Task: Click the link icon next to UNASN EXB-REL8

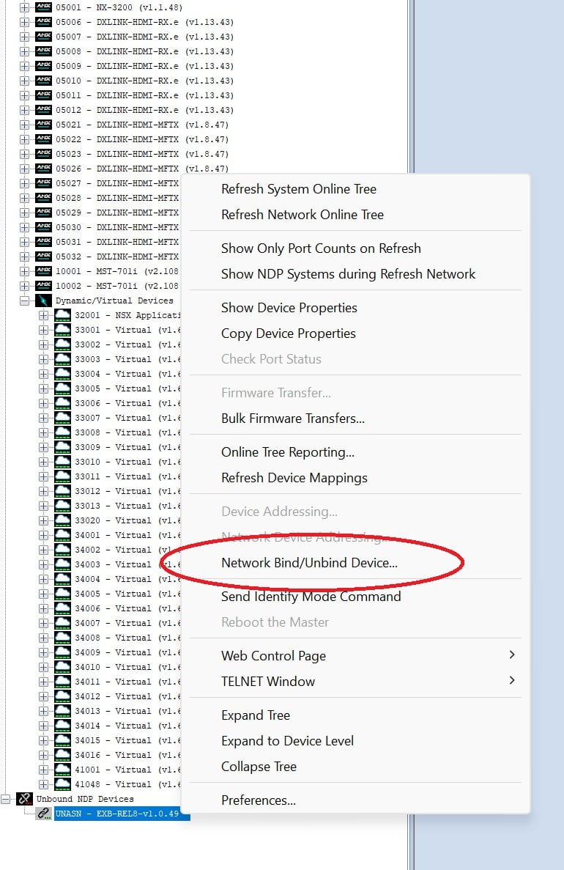Action: click(44, 814)
